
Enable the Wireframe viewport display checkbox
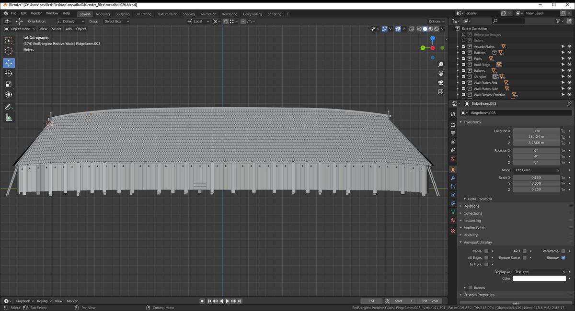(563, 251)
